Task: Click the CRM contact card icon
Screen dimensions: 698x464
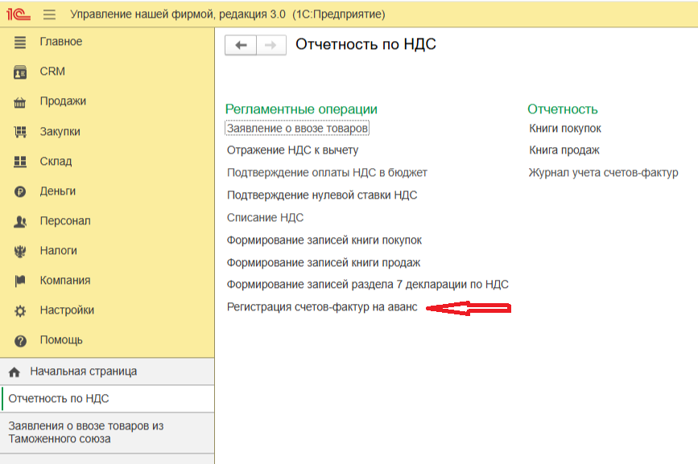Action: pyautogui.click(x=20, y=72)
